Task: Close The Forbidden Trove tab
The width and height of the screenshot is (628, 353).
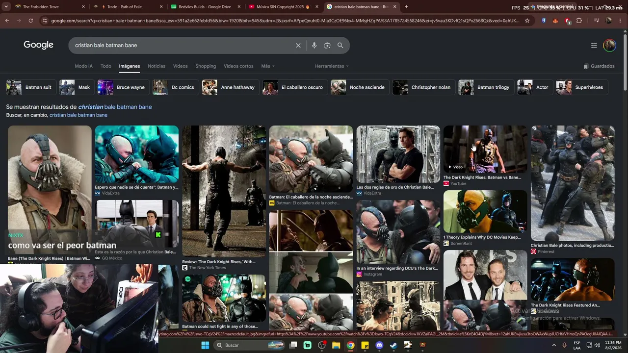Action: pyautogui.click(x=83, y=7)
